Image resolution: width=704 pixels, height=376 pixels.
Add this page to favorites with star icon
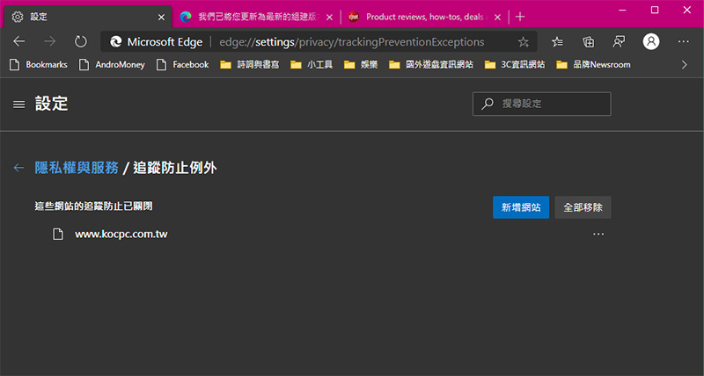(524, 41)
